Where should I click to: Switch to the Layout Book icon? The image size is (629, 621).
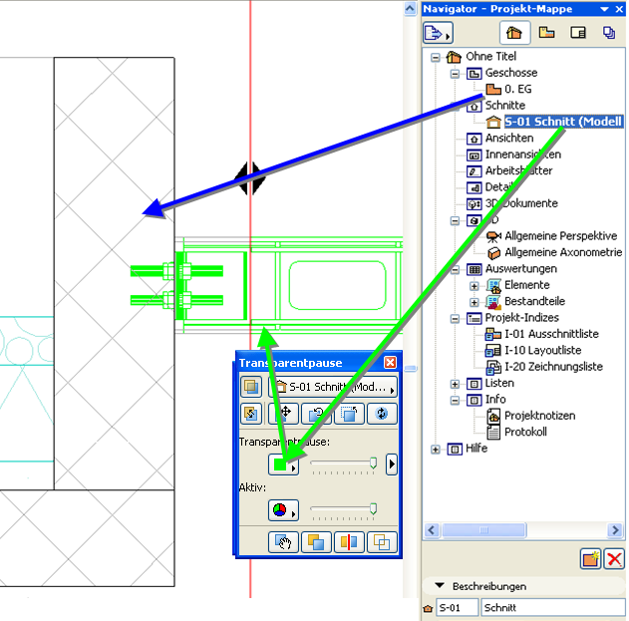pos(578,33)
